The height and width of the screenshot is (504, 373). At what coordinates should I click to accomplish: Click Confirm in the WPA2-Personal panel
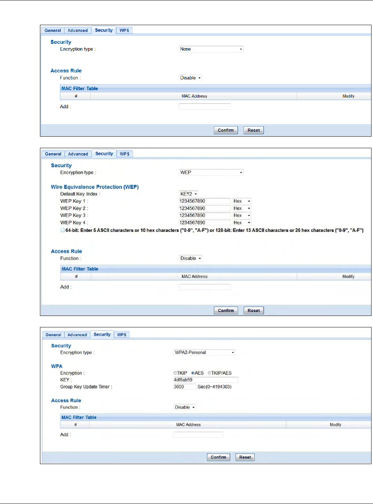(218, 457)
